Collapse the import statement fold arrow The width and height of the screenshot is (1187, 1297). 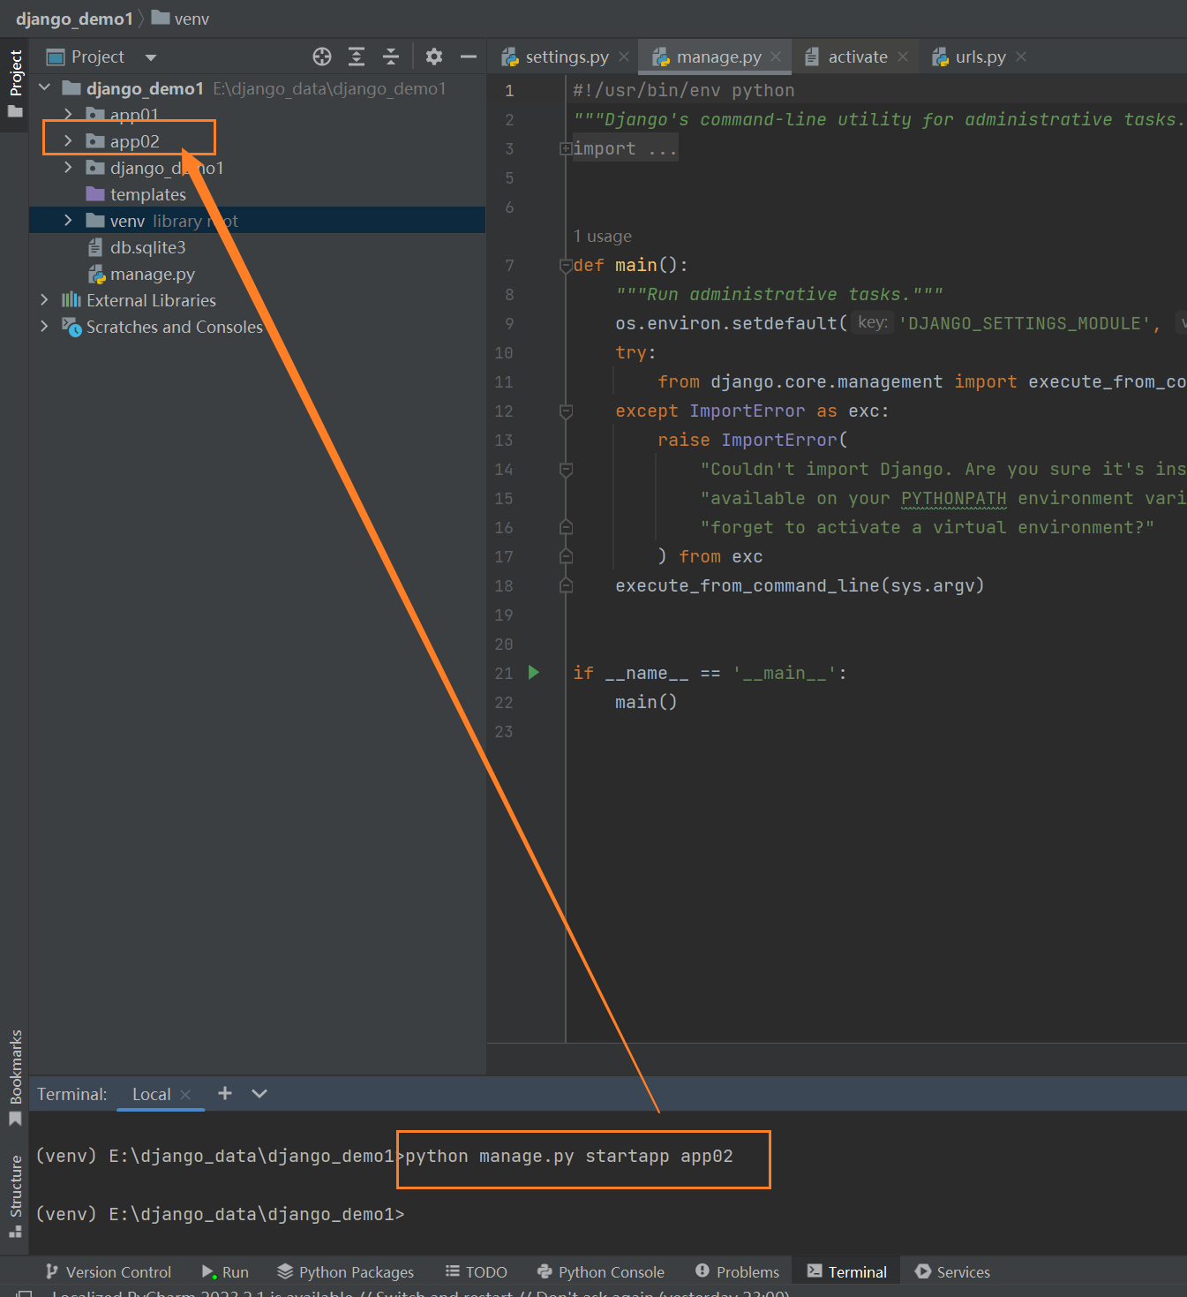click(x=566, y=148)
